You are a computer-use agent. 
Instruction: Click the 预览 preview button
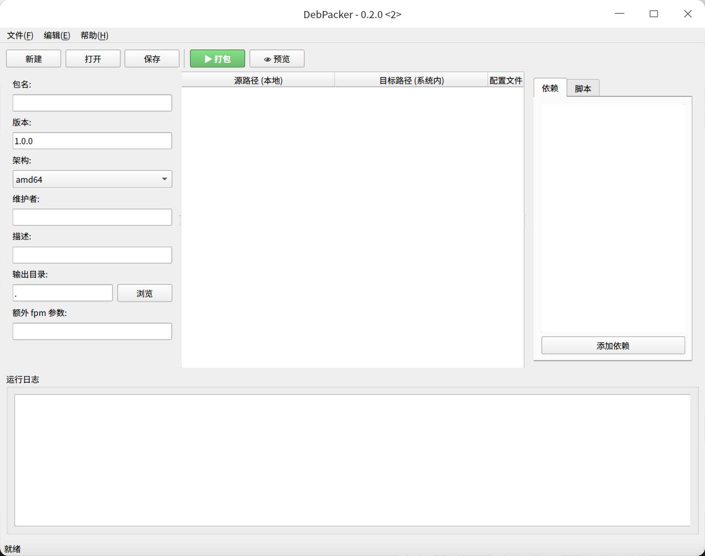(x=277, y=59)
